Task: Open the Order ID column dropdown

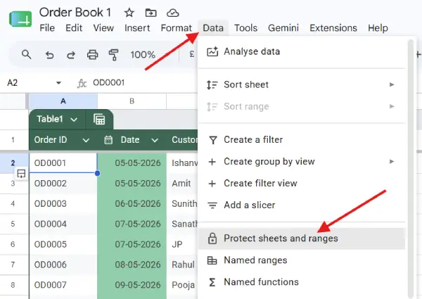Action: tap(86, 140)
